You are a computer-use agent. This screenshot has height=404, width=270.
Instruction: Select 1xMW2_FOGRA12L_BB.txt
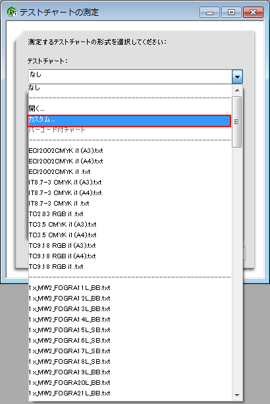[x=130, y=298]
